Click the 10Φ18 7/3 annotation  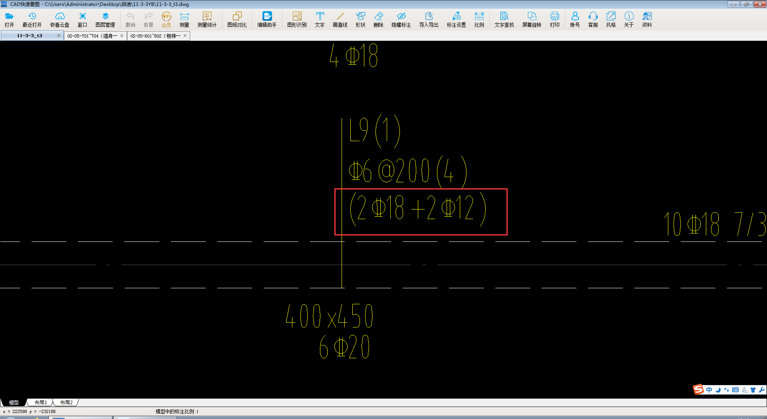tap(715, 224)
